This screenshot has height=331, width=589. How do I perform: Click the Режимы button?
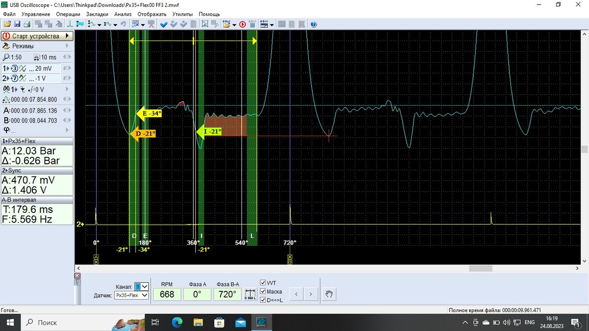point(37,46)
